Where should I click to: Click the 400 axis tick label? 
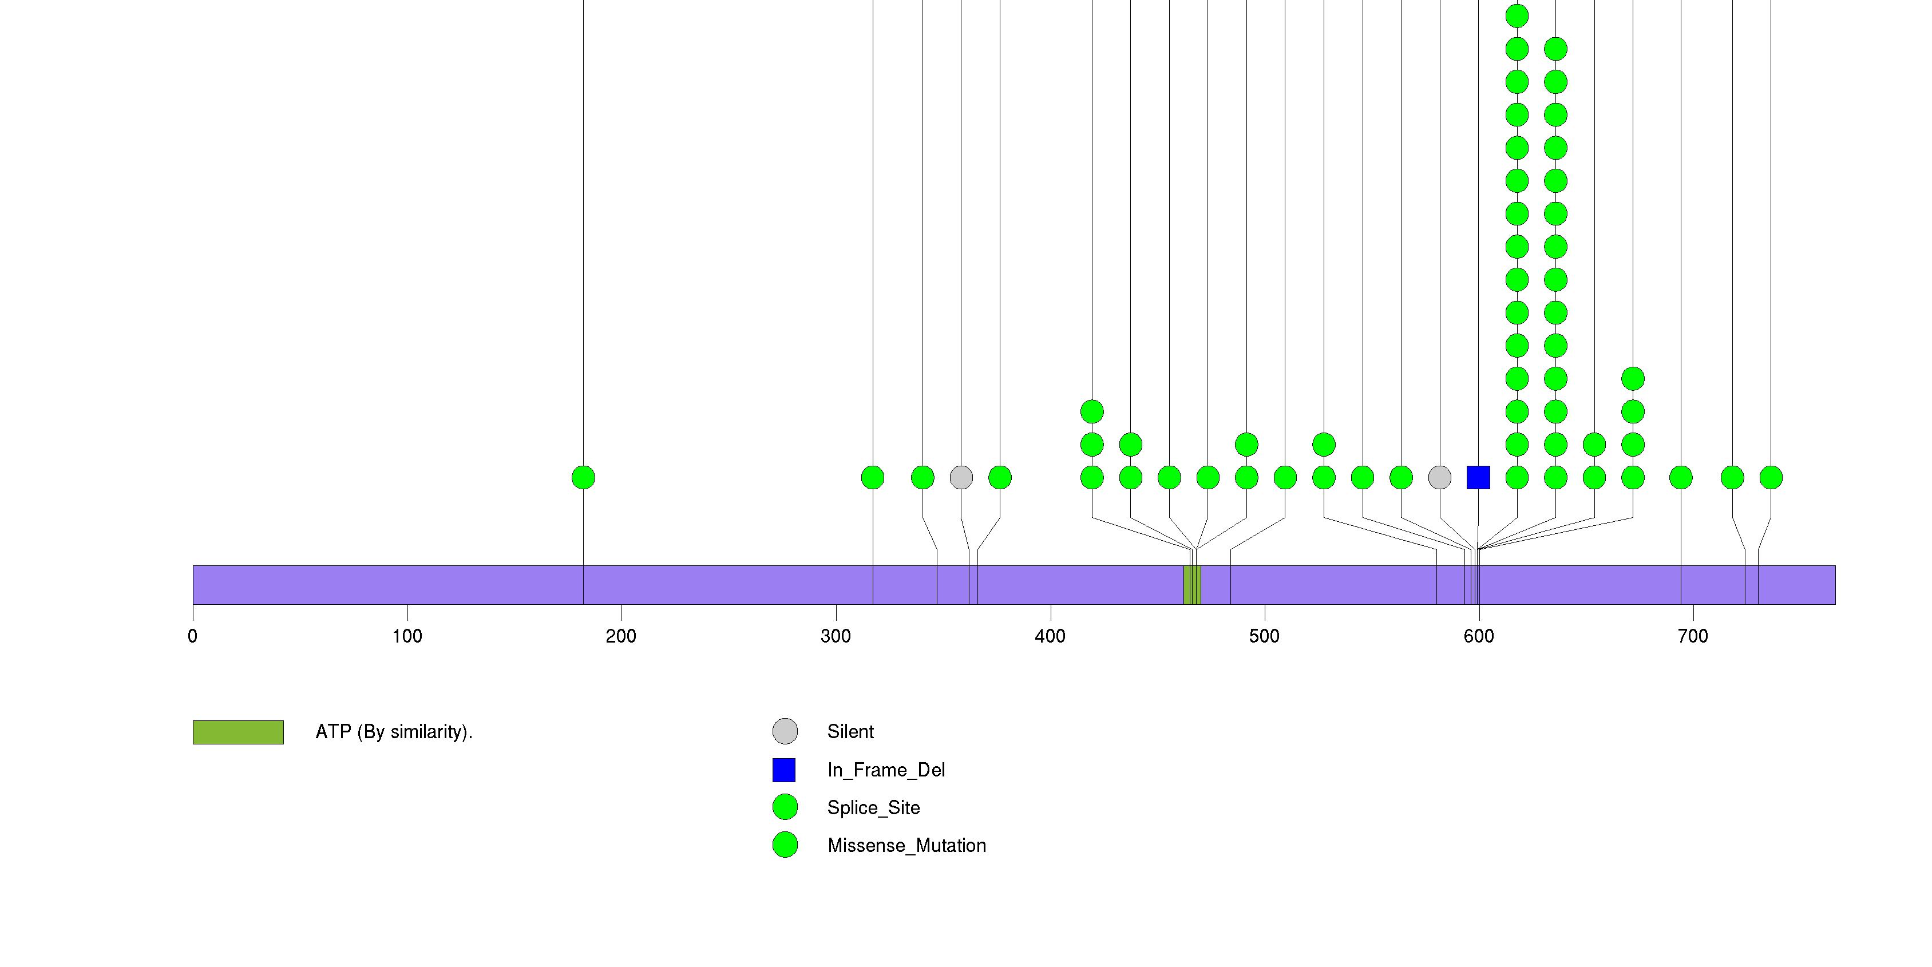coord(1049,636)
